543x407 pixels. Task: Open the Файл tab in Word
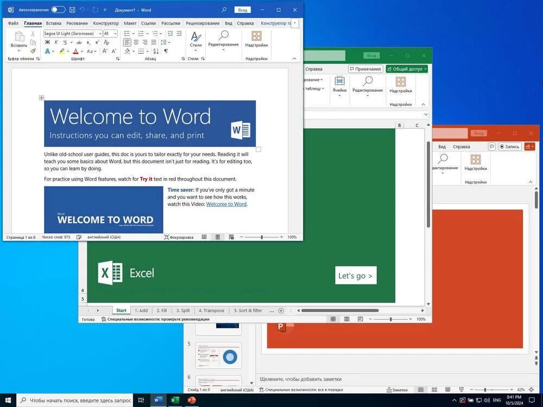point(13,23)
